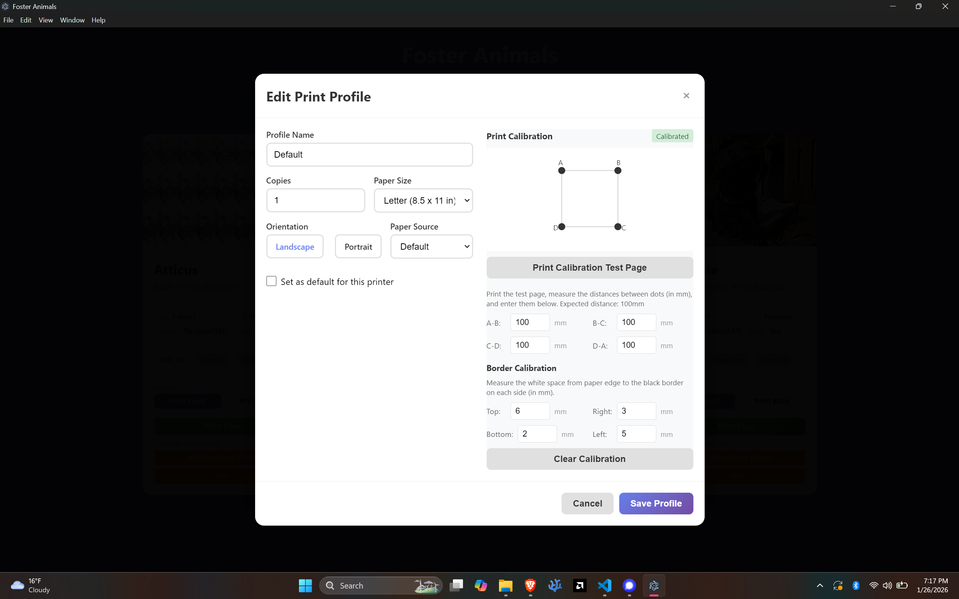Screen dimensions: 959x599
Task: Open Copilot icon in taskbar
Action: pyautogui.click(x=481, y=585)
